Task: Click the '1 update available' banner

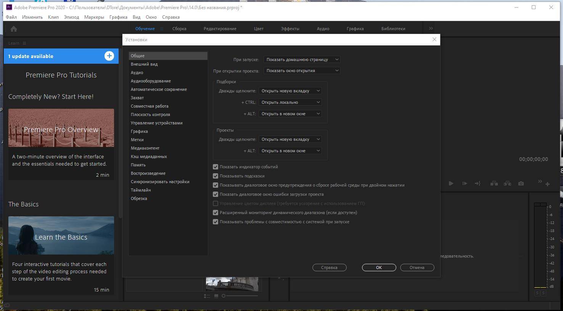Action: pyautogui.click(x=61, y=56)
